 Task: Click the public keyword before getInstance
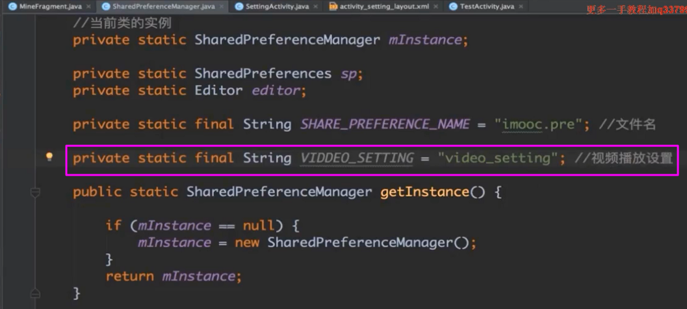[97, 192]
